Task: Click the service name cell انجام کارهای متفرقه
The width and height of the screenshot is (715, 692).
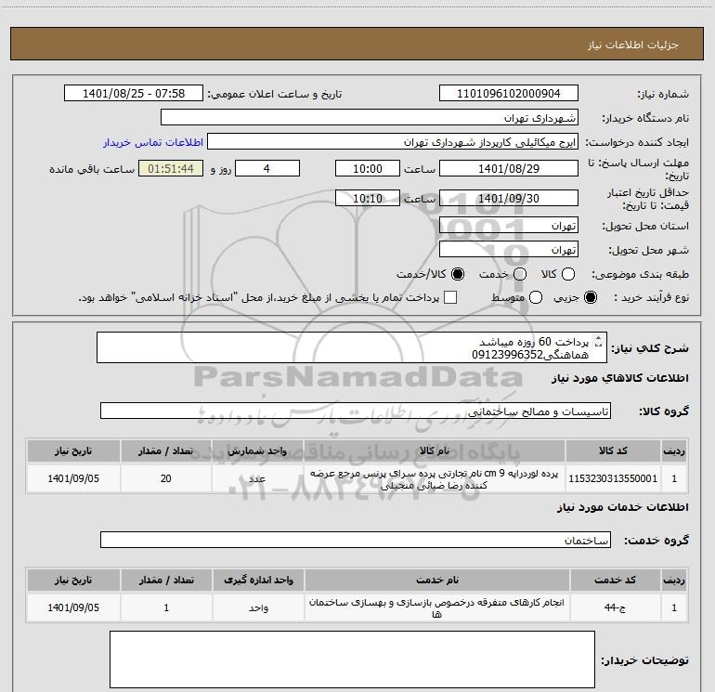Action: (x=436, y=607)
